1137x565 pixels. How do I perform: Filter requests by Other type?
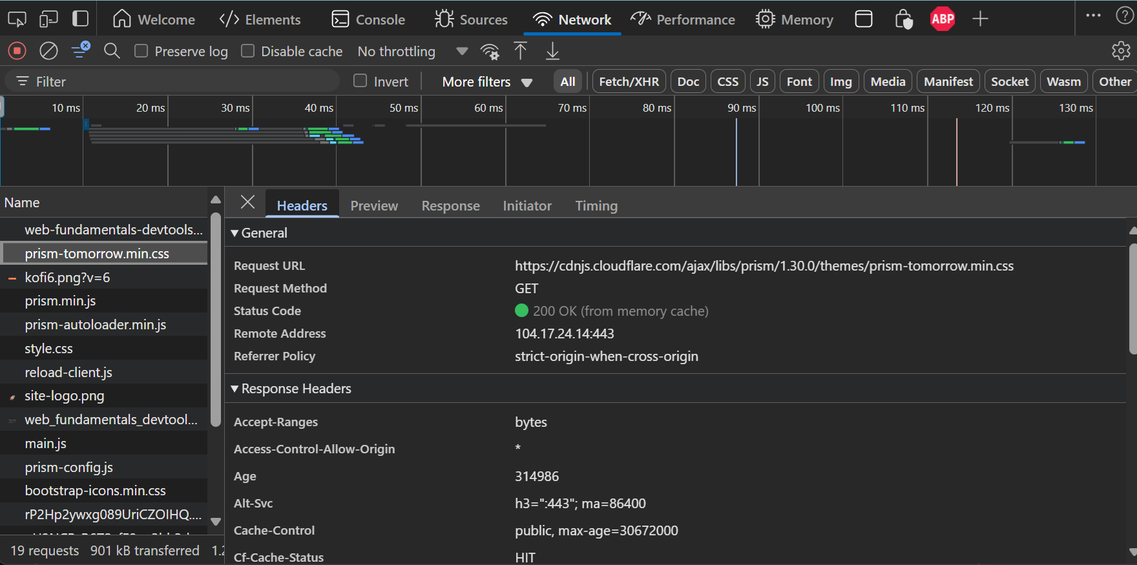pyautogui.click(x=1115, y=81)
